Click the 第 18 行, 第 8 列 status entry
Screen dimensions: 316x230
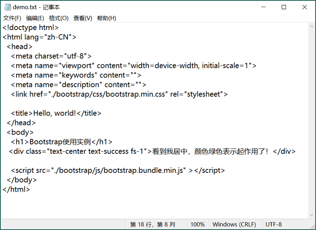tap(152, 224)
